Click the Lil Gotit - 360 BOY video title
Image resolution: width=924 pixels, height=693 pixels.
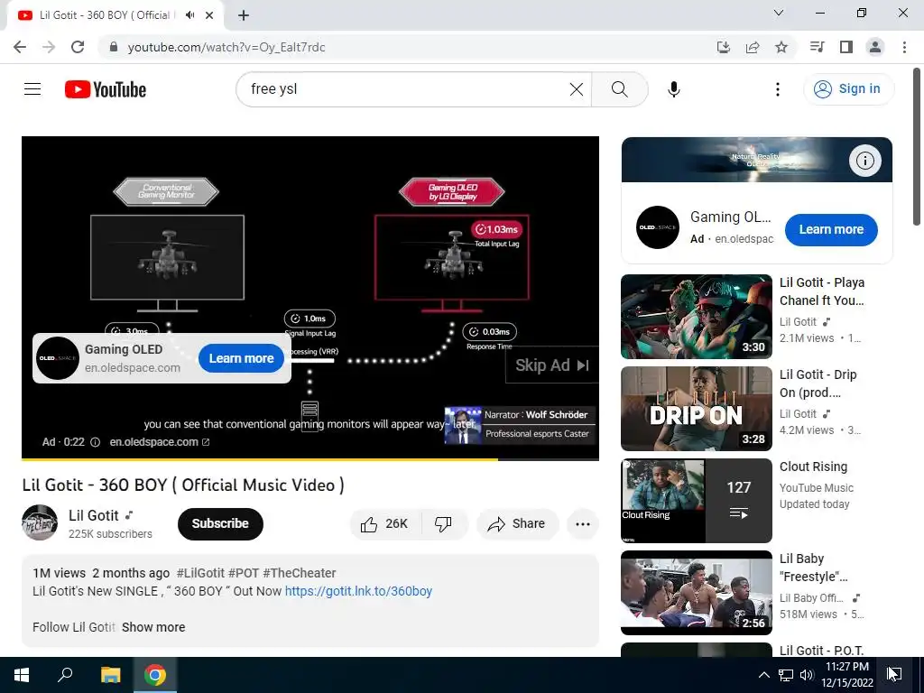(183, 485)
